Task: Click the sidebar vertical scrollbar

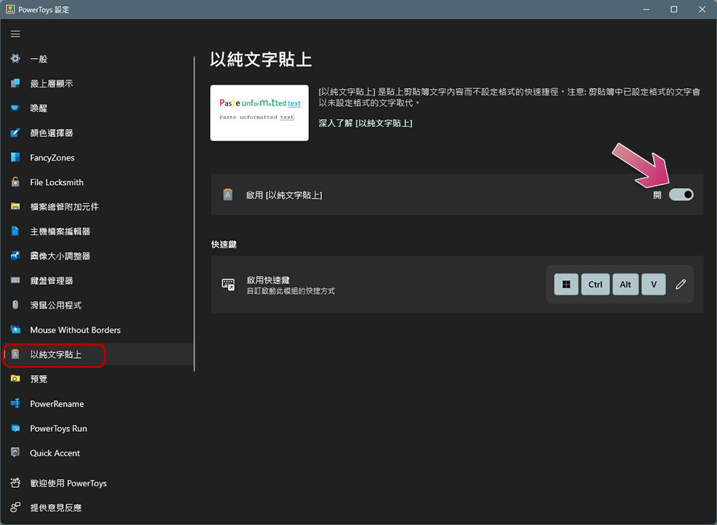Action: pyautogui.click(x=194, y=215)
